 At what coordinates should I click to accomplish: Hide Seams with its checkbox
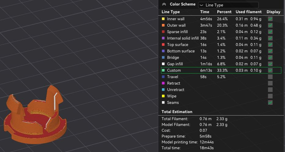tap(270, 102)
